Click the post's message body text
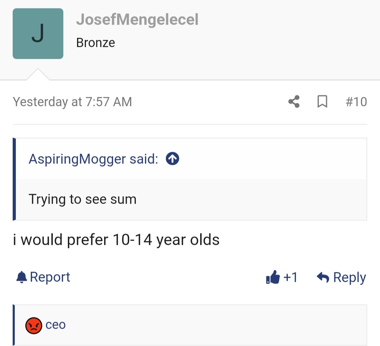 116,240
